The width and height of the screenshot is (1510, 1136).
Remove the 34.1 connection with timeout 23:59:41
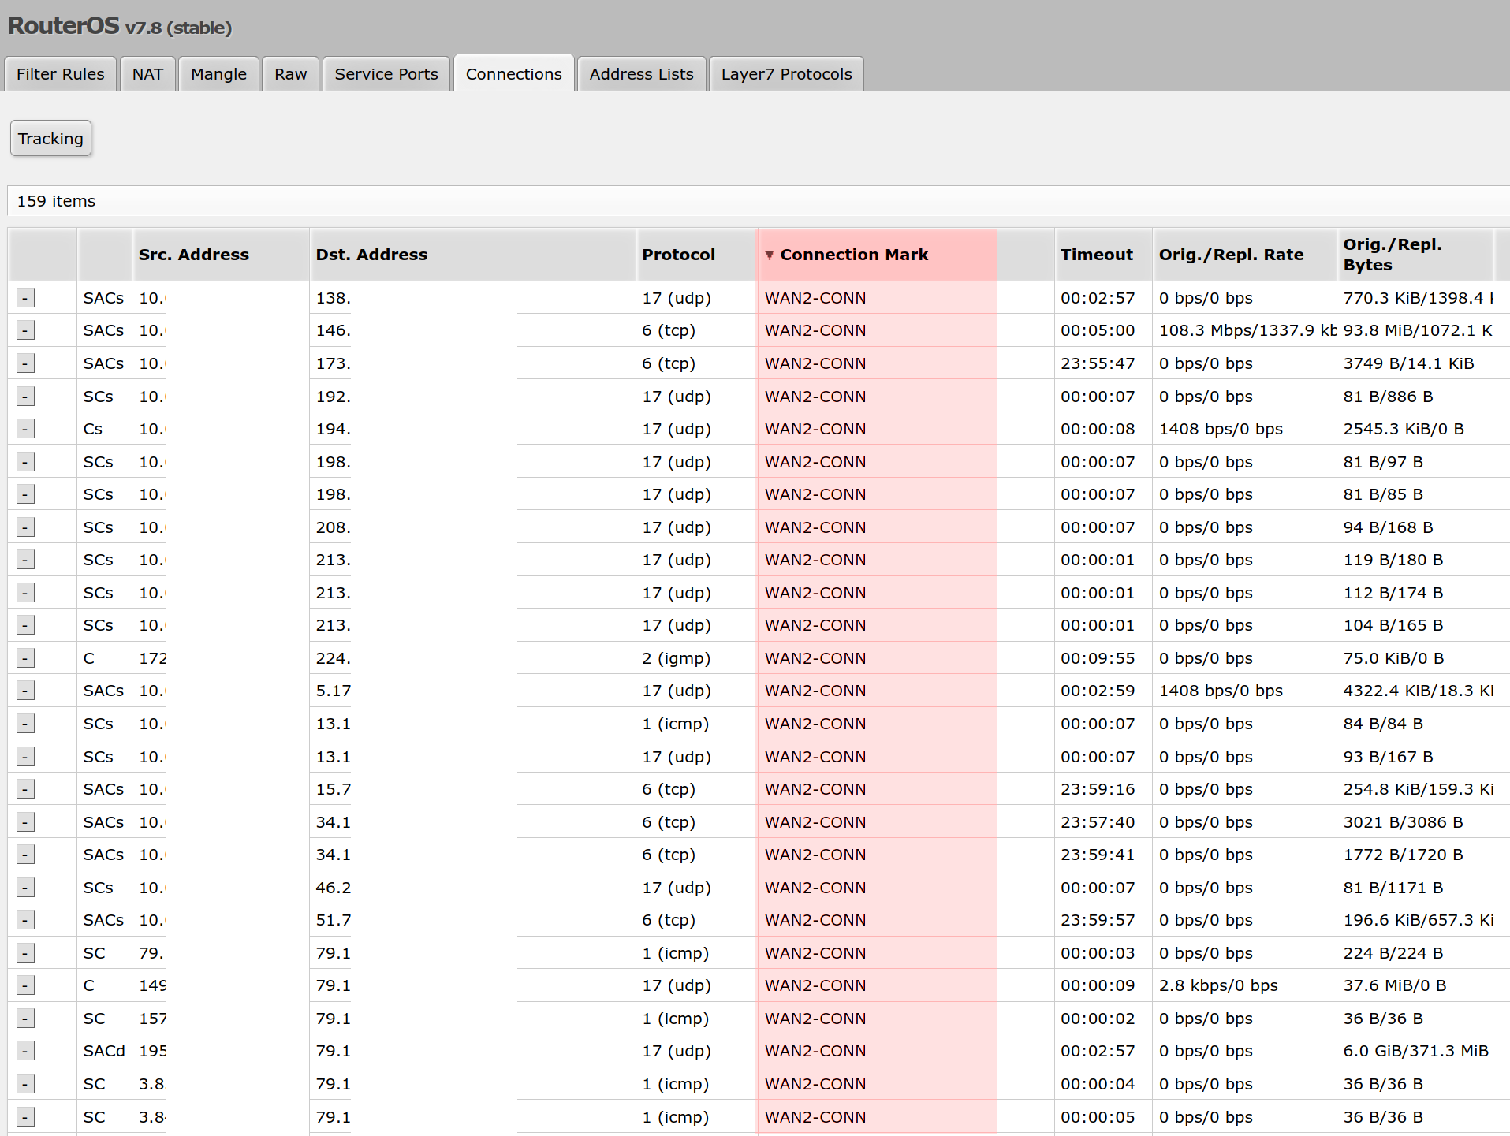25,855
